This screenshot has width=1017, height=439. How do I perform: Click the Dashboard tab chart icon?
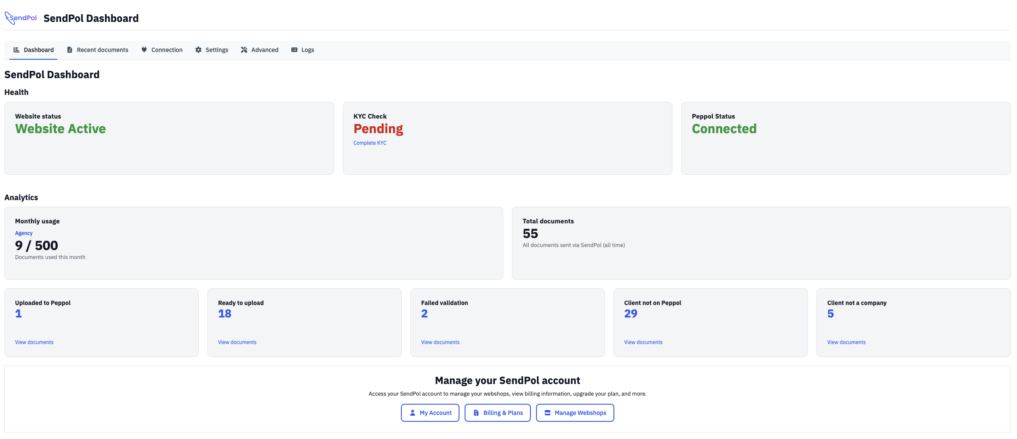click(x=16, y=50)
